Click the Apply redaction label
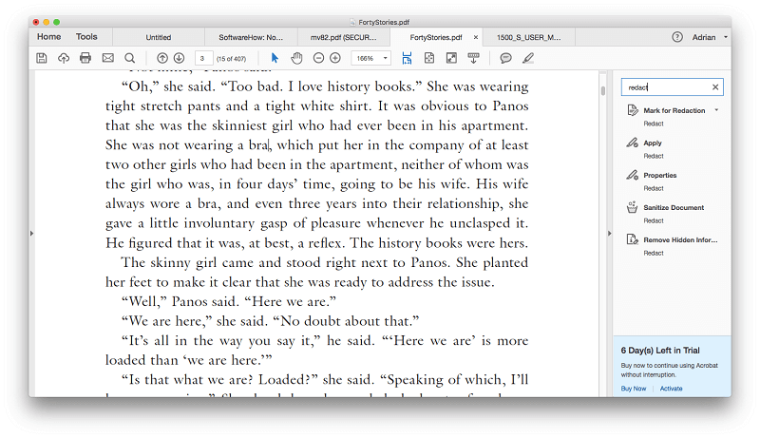Viewport: 760px width, 438px height. pyautogui.click(x=653, y=143)
